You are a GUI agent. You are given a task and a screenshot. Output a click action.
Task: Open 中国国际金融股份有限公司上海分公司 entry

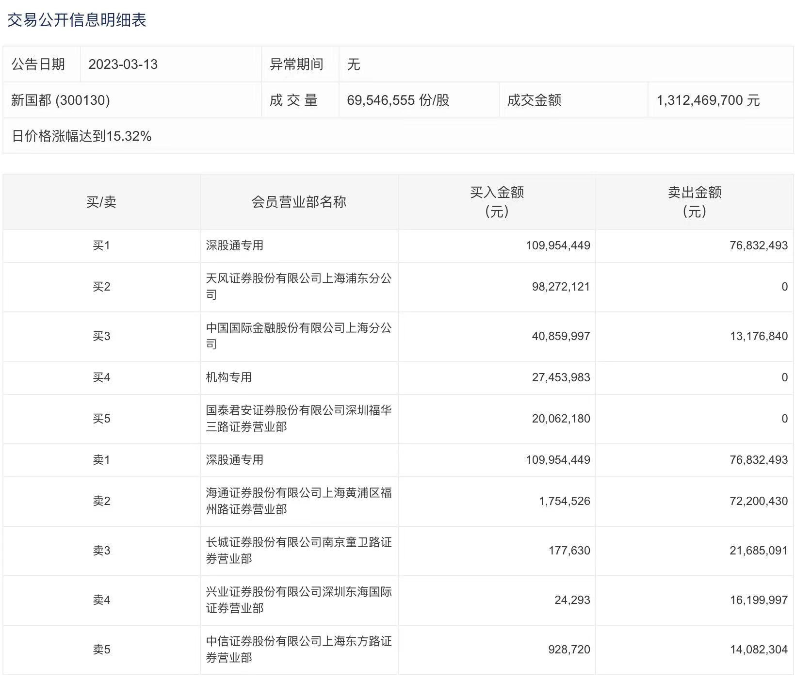pyautogui.click(x=298, y=336)
